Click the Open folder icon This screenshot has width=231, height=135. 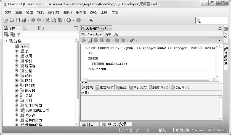pos(12,20)
